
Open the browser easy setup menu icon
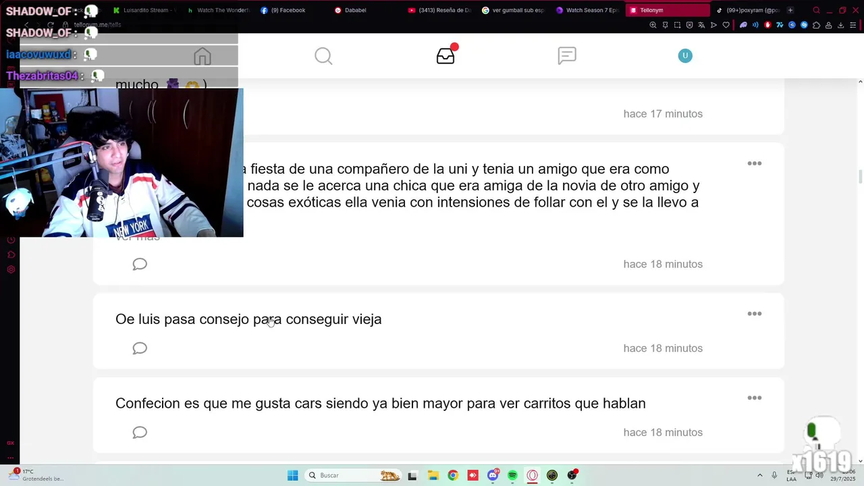point(853,25)
